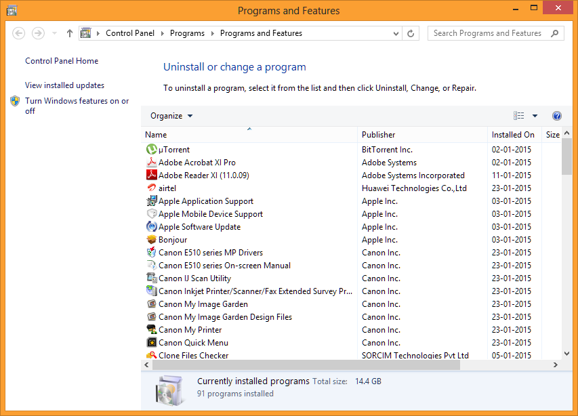Screen dimensions: 578x416
Task: Expand arrow before Control Panel breadcrumb
Action: [x=98, y=33]
